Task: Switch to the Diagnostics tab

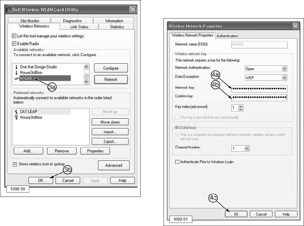Action: click(x=72, y=21)
